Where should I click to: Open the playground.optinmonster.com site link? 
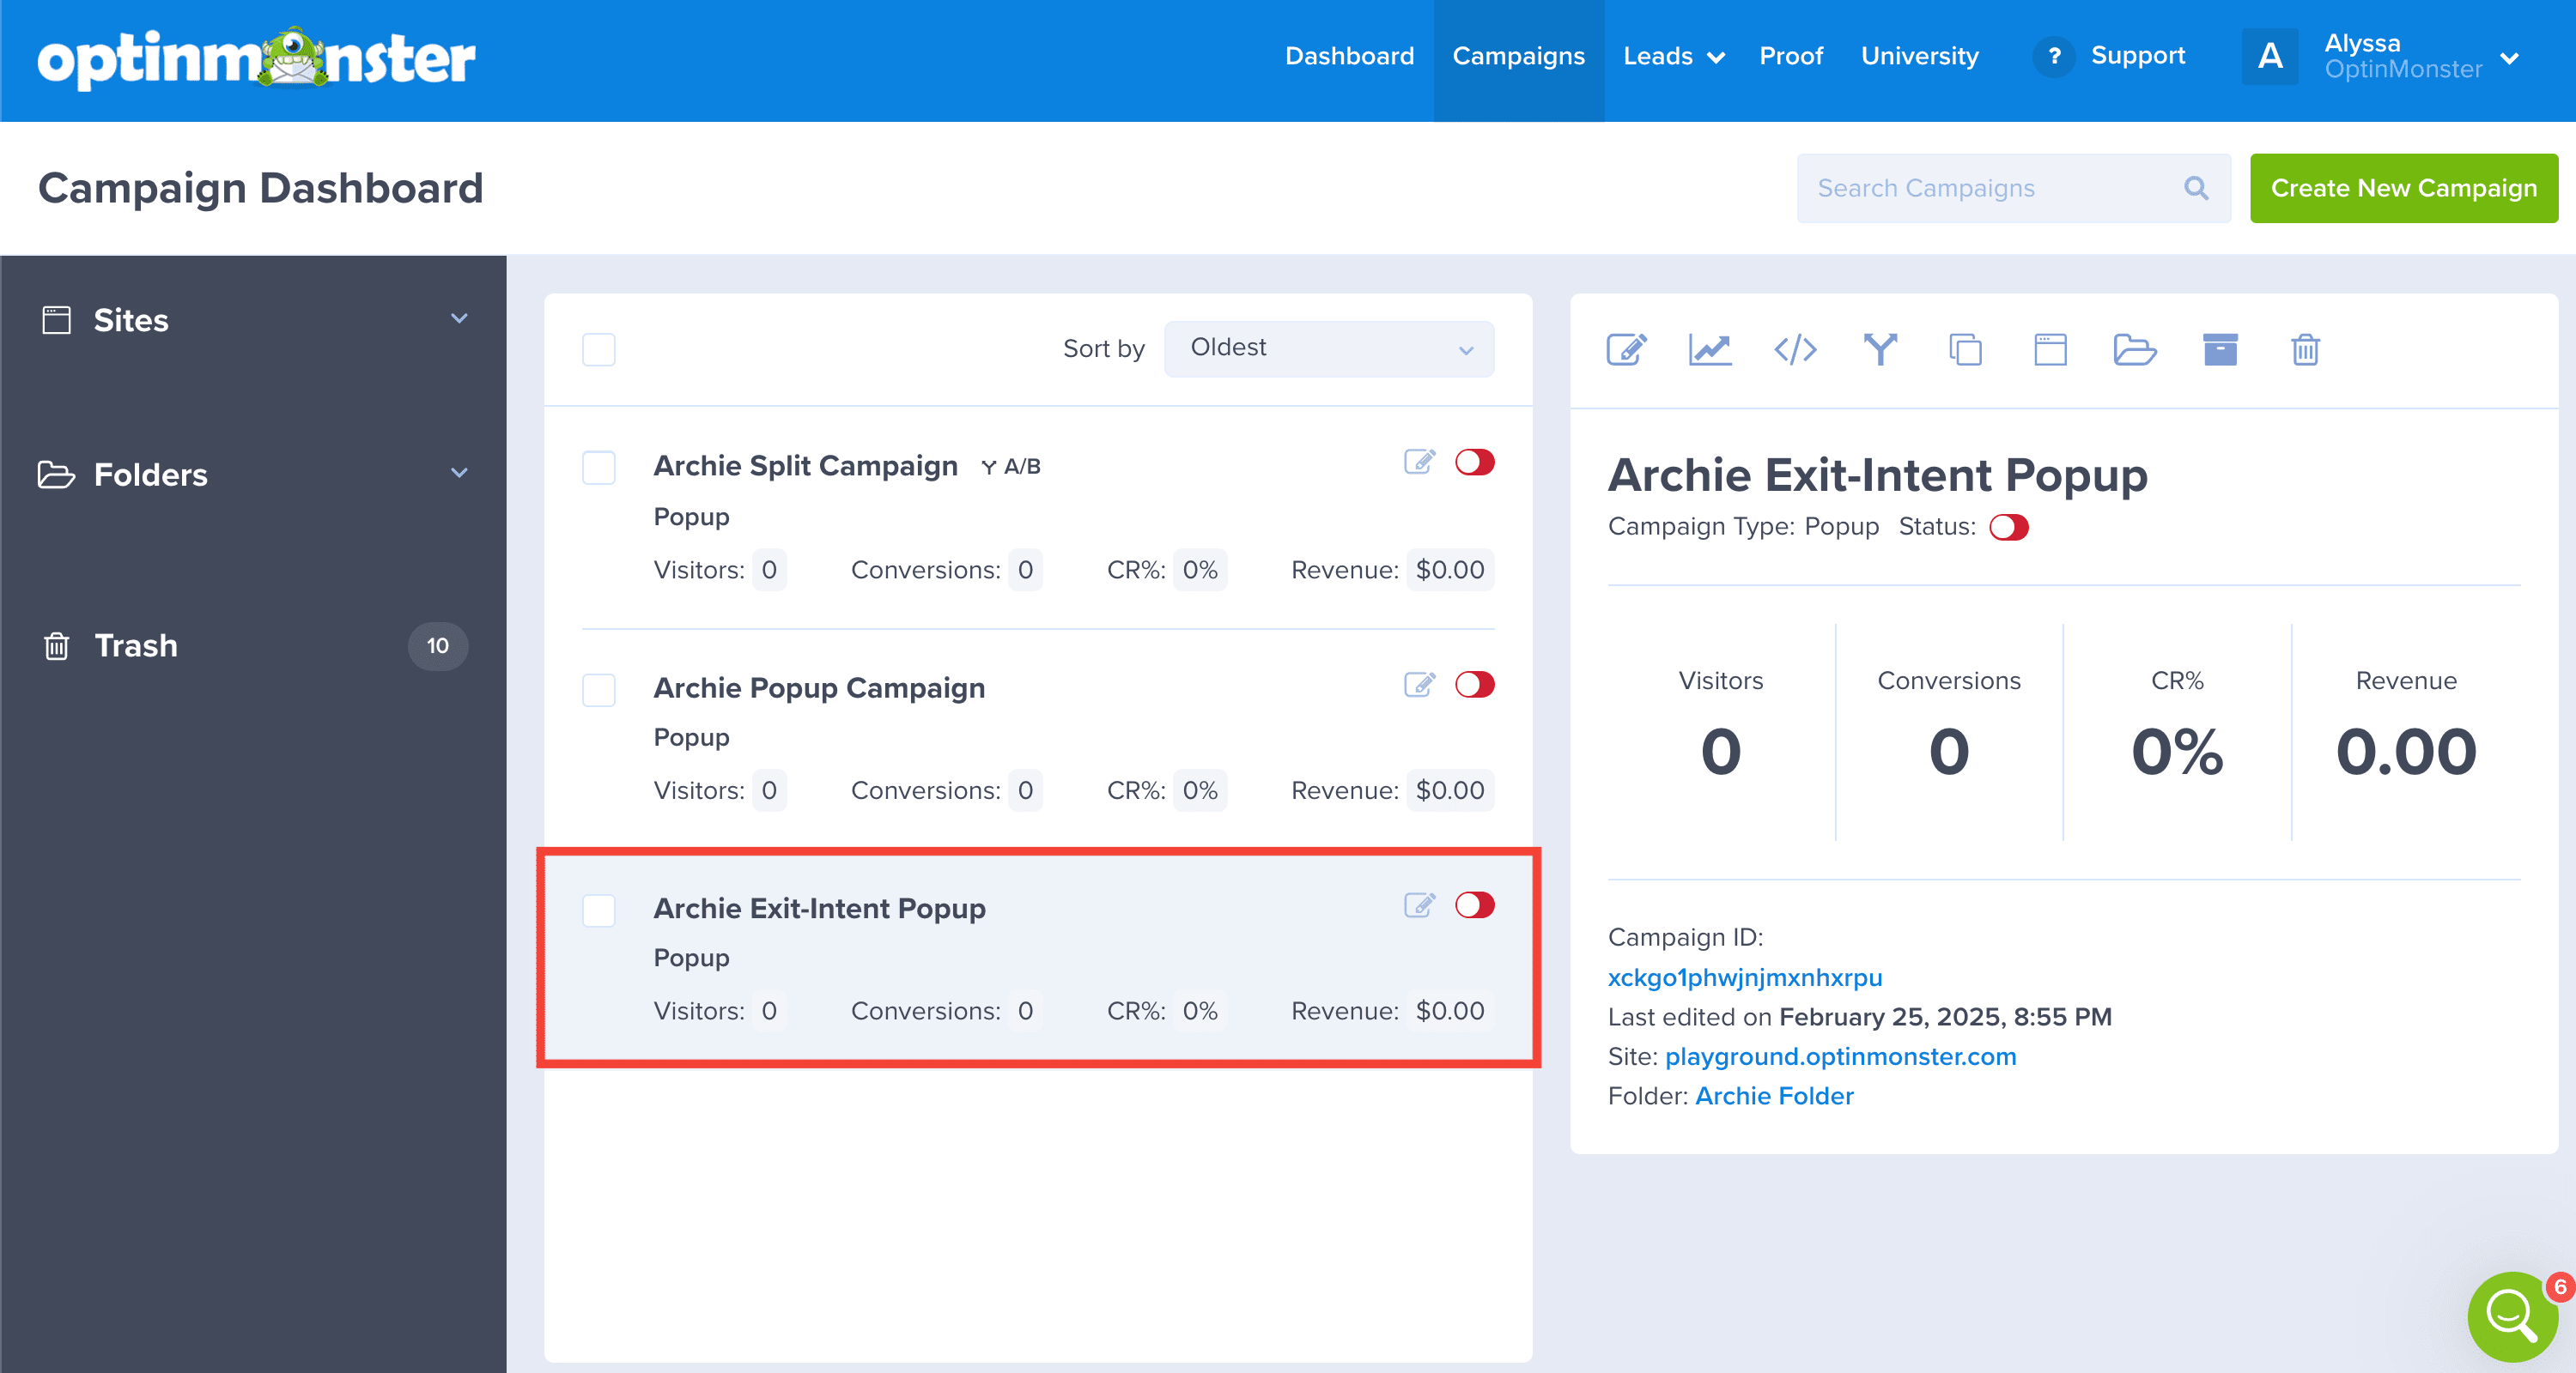(x=1840, y=1056)
